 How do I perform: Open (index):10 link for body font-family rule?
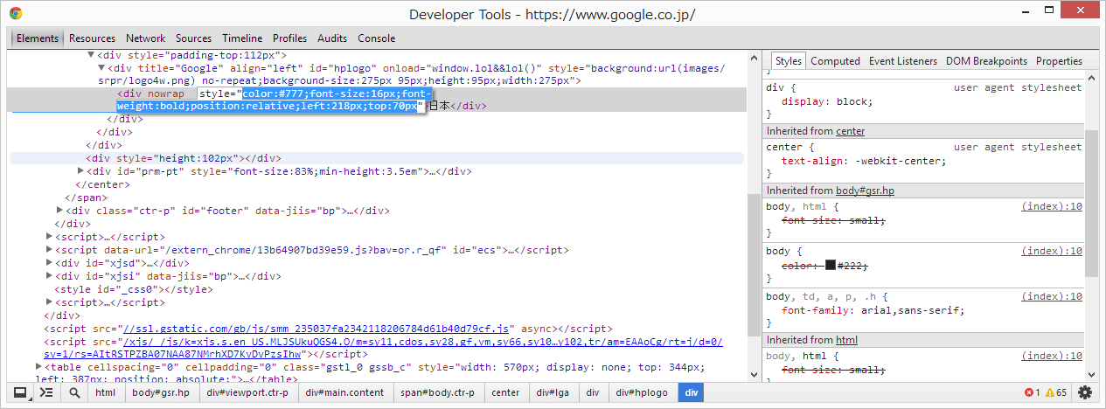click(1052, 296)
